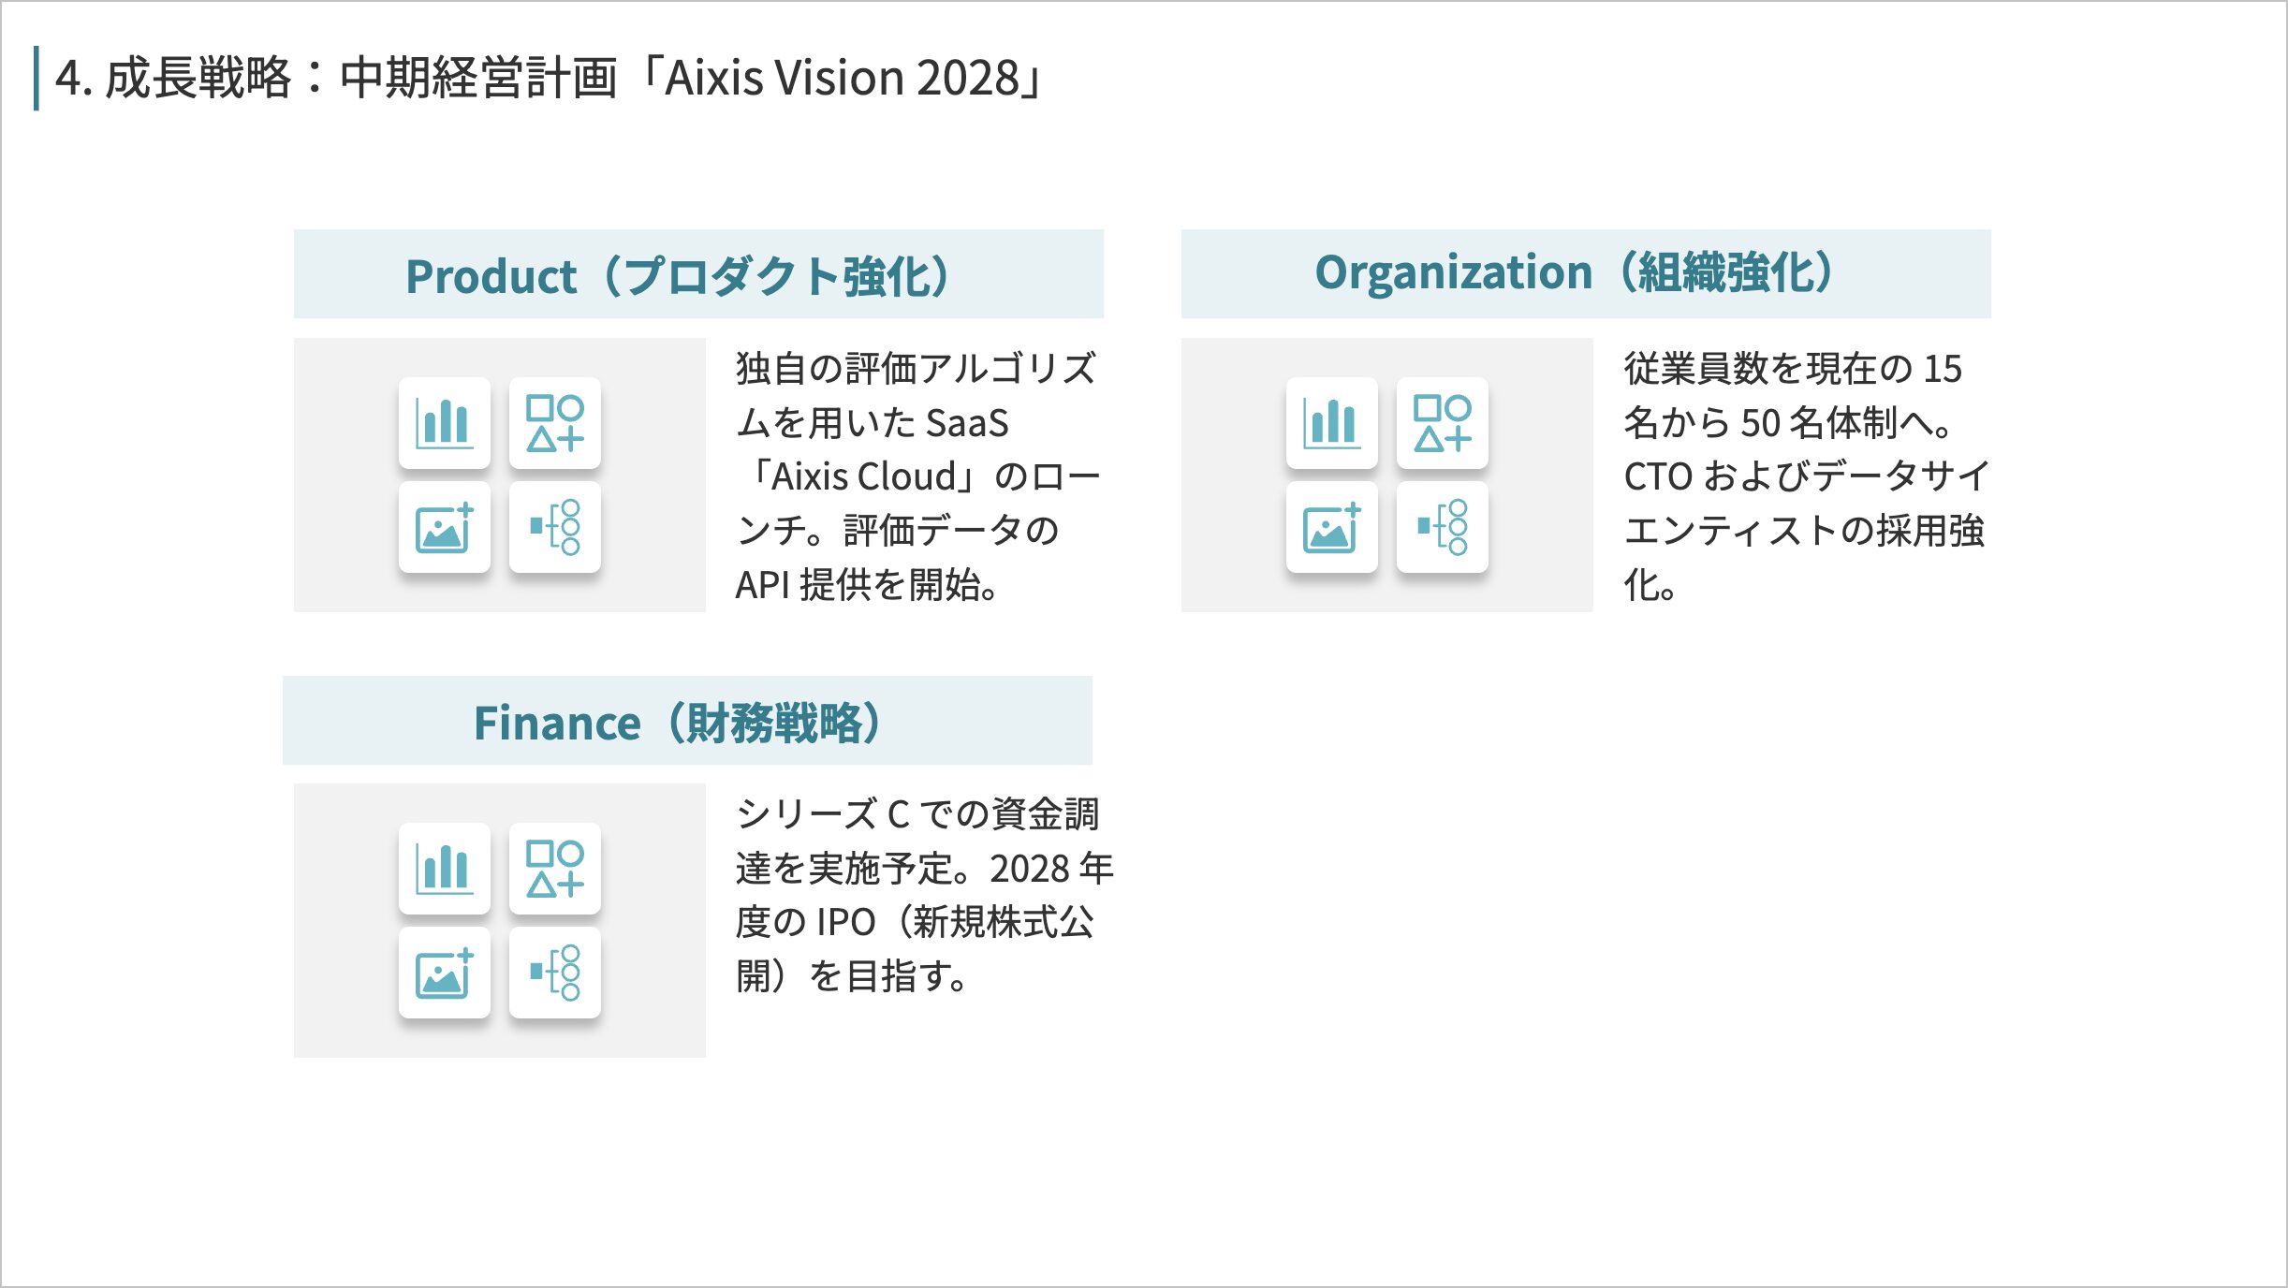The image size is (2288, 1288).
Task: Insert SmartArt diagram in Finance placeholder
Action: point(554,973)
